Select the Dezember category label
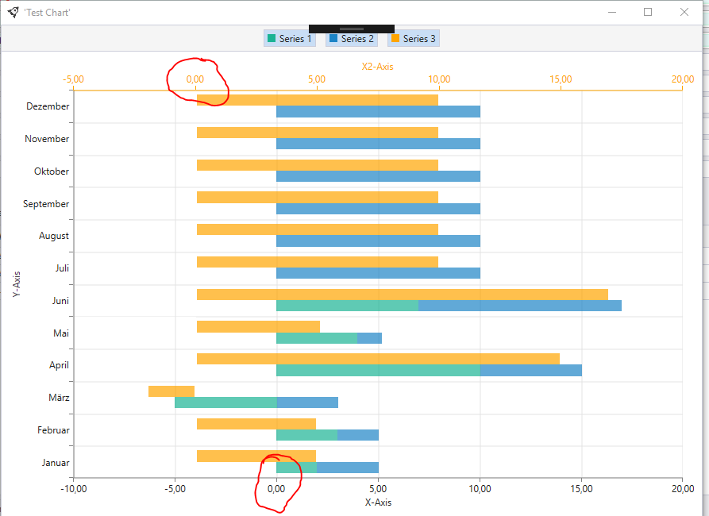709x516 pixels. (48, 106)
